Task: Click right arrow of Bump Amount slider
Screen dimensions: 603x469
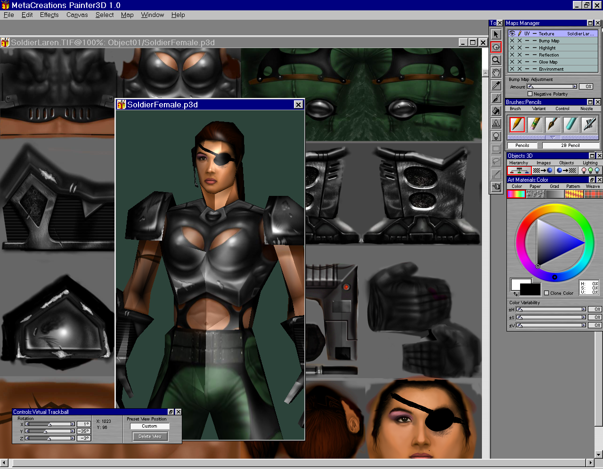Action: click(575, 87)
